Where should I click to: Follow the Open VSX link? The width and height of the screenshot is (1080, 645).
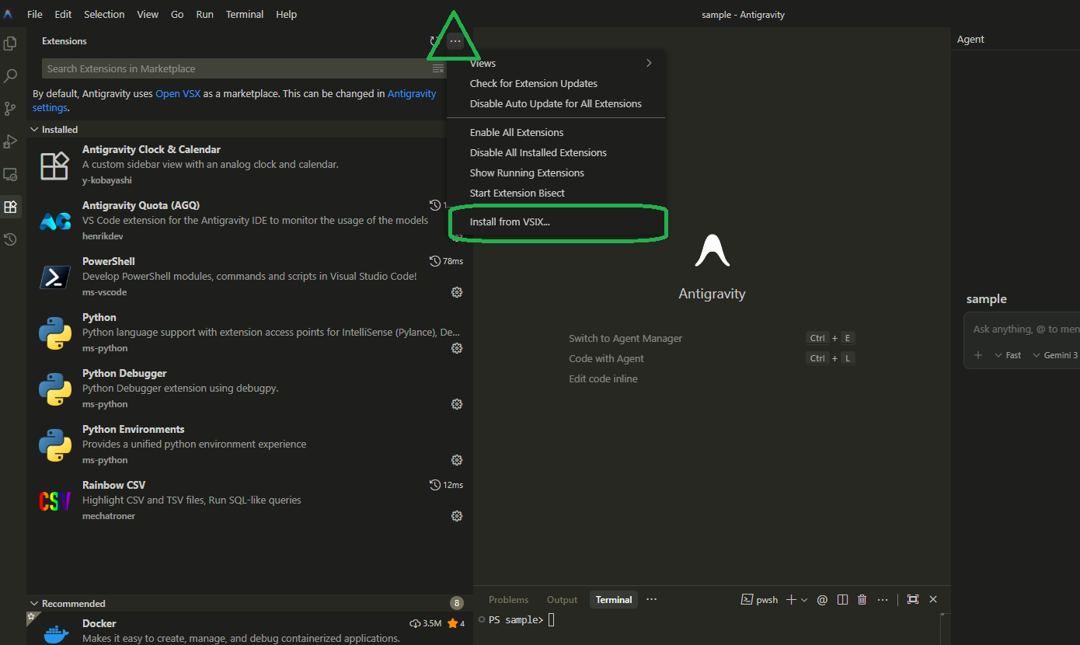[x=178, y=94]
